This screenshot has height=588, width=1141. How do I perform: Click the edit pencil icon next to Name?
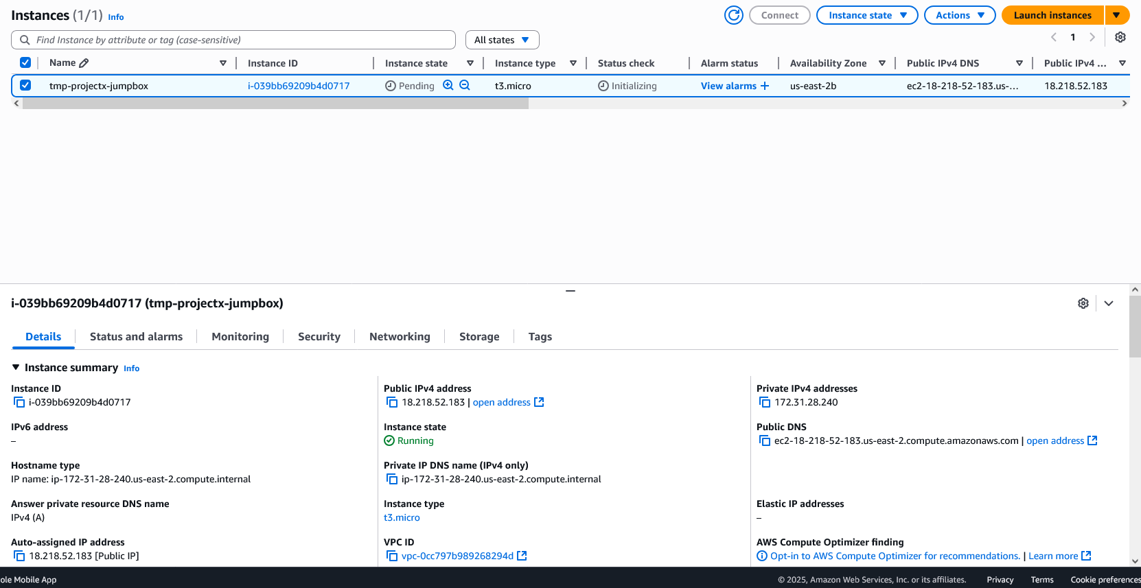[x=84, y=63]
